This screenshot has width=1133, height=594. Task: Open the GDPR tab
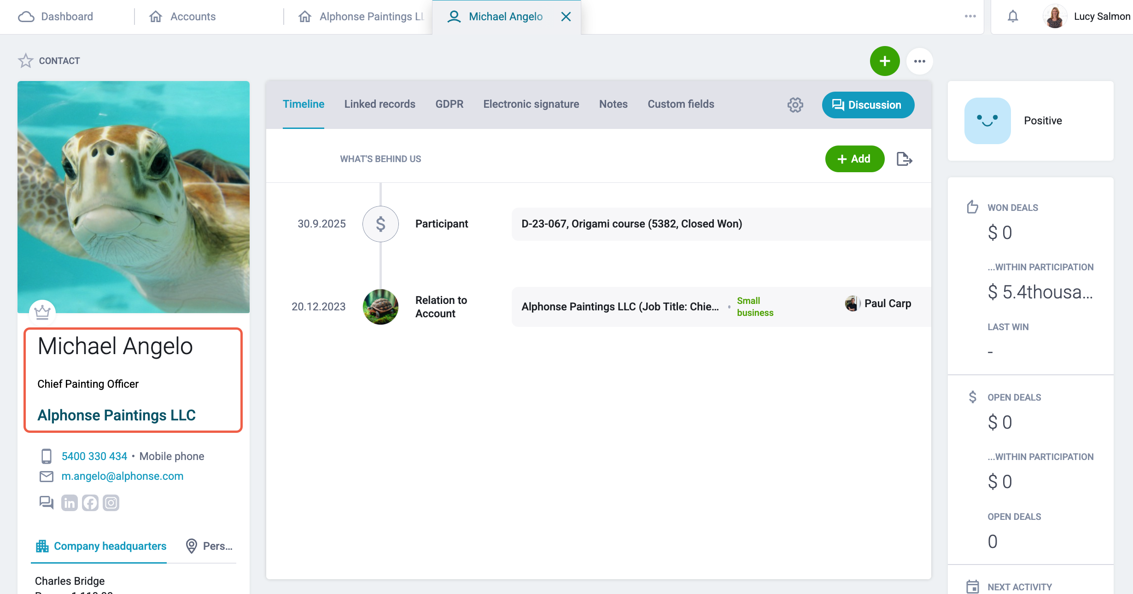(449, 104)
